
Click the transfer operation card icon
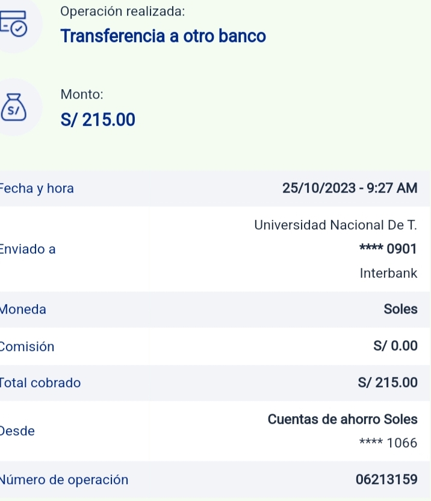tap(13, 23)
